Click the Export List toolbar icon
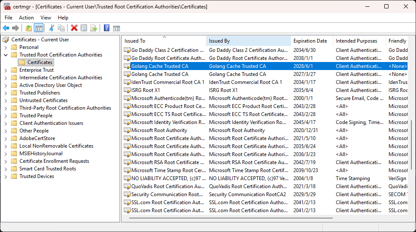This screenshot has width=416, height=232. tap(93, 28)
